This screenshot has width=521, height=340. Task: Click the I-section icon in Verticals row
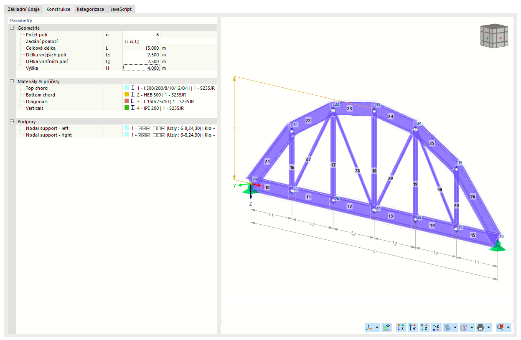[x=133, y=108]
